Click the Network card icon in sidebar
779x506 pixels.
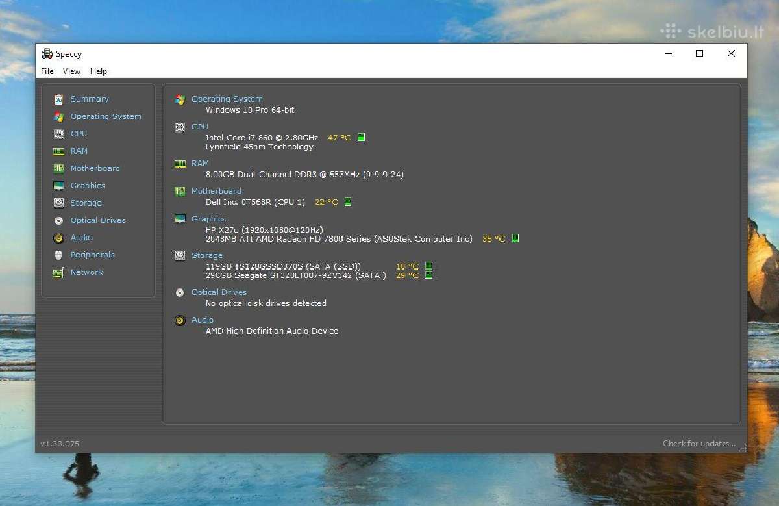coord(58,272)
